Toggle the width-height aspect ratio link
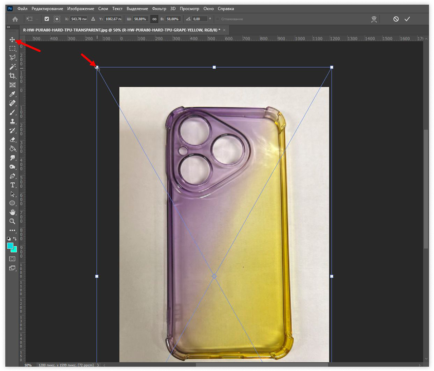Image resolution: width=434 pixels, height=371 pixels. (x=154, y=19)
